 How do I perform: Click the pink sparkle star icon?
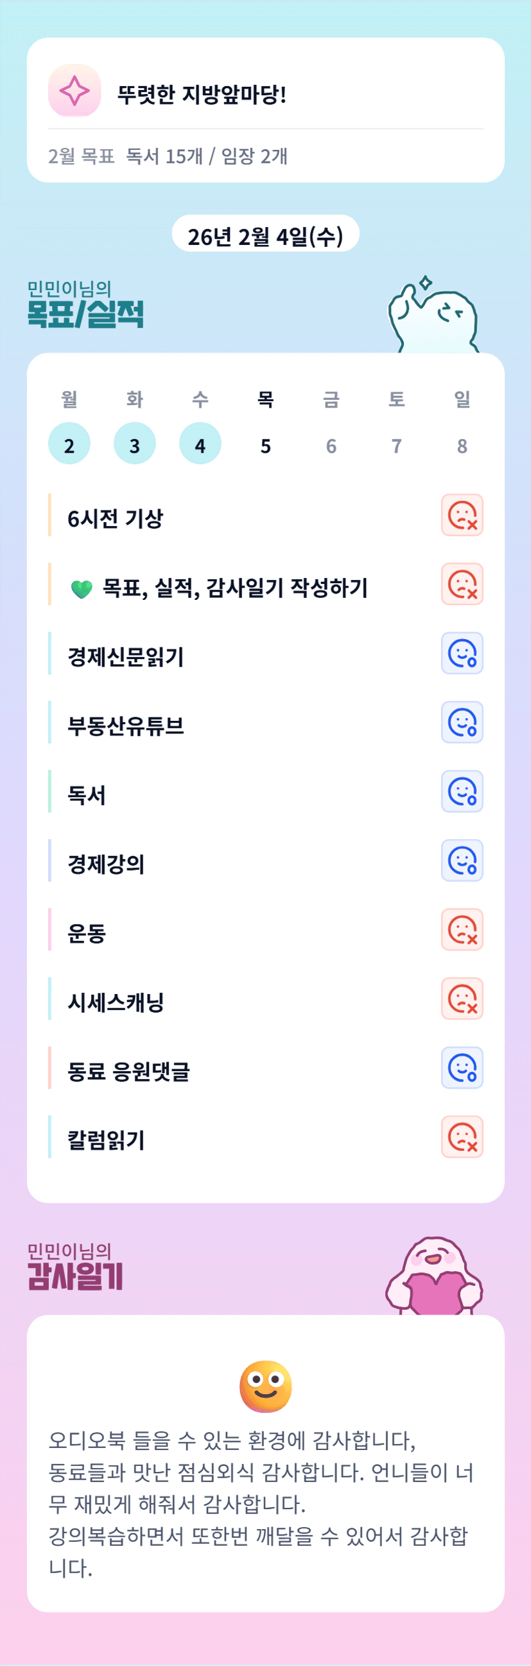click(74, 91)
